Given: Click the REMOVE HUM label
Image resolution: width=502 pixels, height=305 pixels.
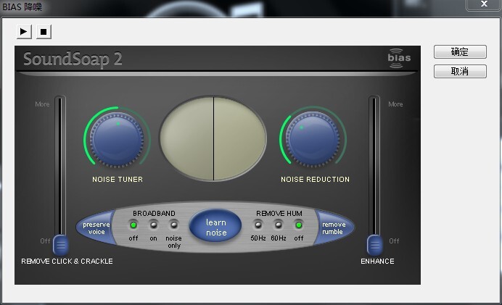Looking at the screenshot, I should 279,213.
